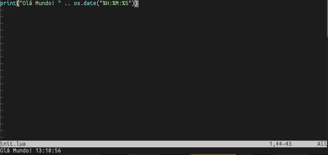Click the print keyword in the code
This screenshot has height=155, width=328.
pyautogui.click(x=8, y=4)
